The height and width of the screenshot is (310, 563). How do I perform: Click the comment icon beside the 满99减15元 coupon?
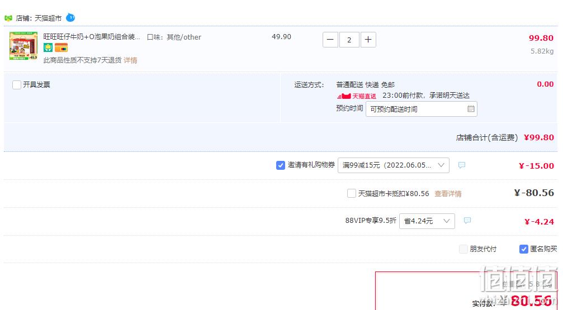pos(462,165)
